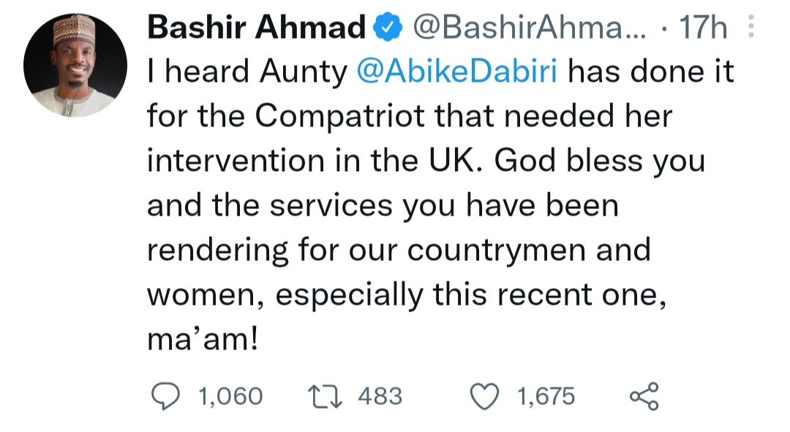Open Bashir Ahmad's profile picture
Image resolution: width=790 pixels, height=432 pixels.
click(75, 66)
